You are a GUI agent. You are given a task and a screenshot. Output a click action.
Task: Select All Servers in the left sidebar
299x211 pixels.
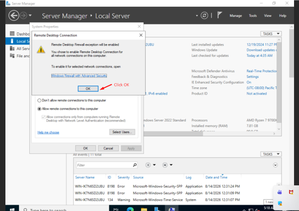pos(20,49)
